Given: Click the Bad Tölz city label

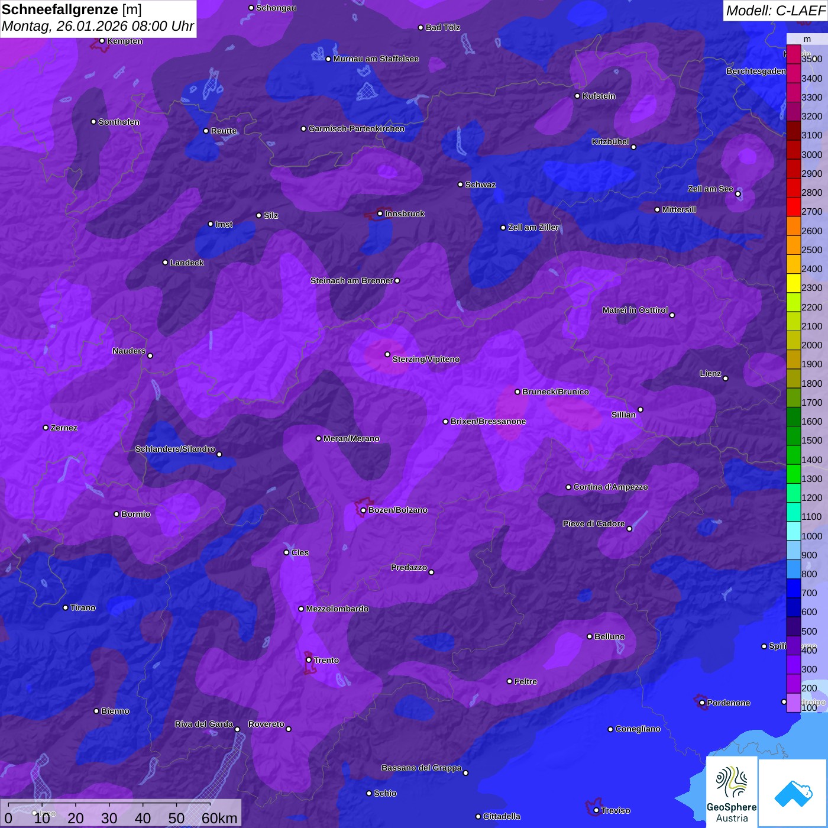Looking at the screenshot, I should tap(443, 27).
